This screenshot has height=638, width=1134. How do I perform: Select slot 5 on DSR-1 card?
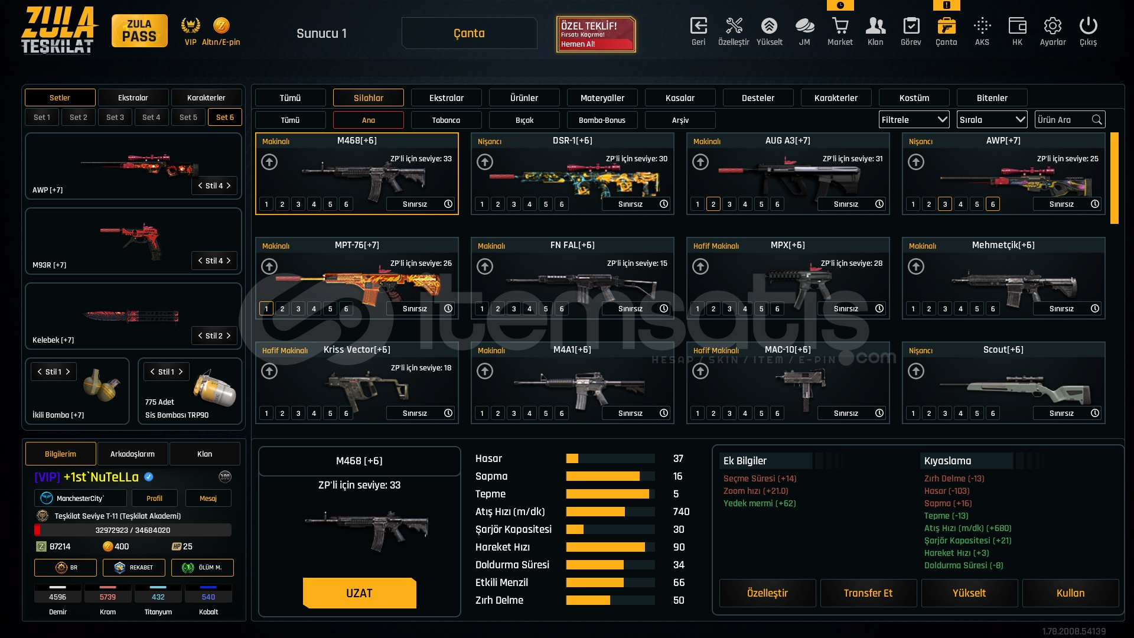(x=546, y=204)
